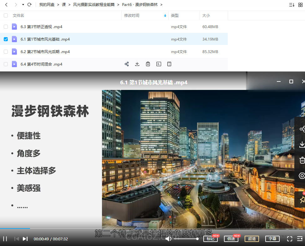The image size is (305, 246).
Task: Switch to grid view layout
Action: (300, 5)
